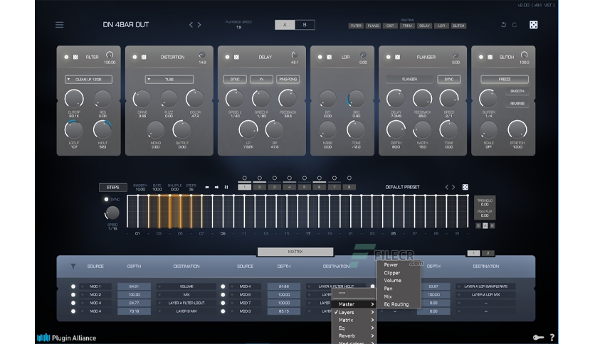Randomize all settings with the top-right dice

[533, 25]
